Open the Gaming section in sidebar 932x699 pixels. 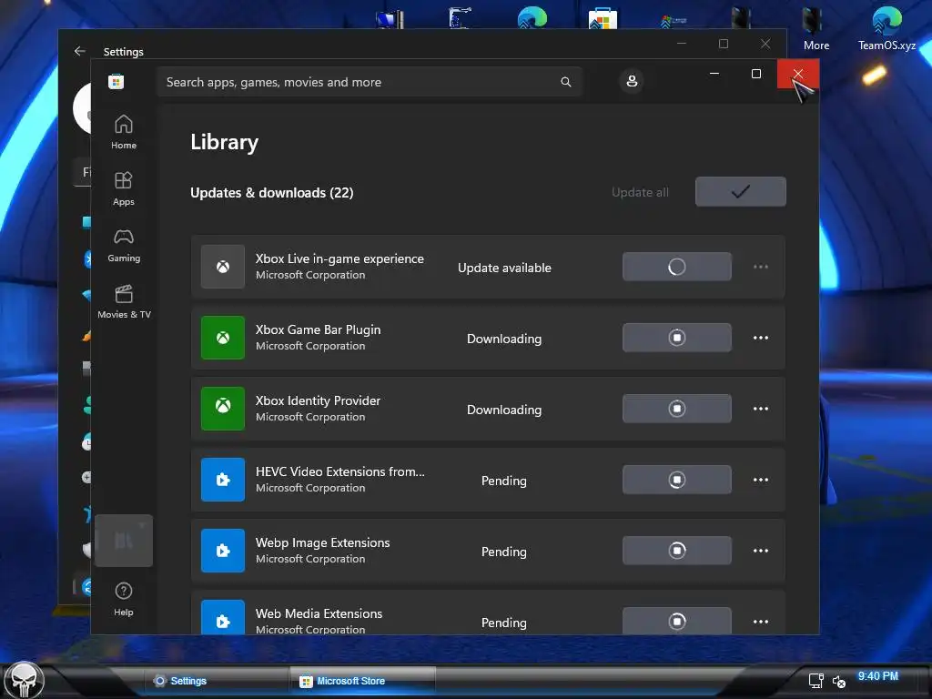tap(124, 245)
